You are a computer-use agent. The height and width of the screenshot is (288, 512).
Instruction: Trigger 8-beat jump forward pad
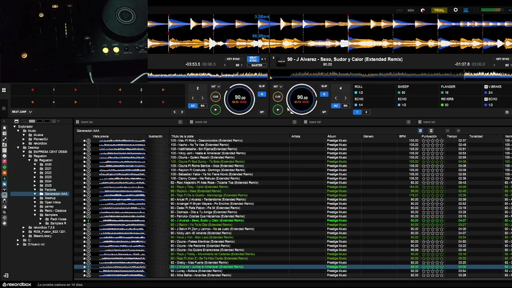(163, 102)
